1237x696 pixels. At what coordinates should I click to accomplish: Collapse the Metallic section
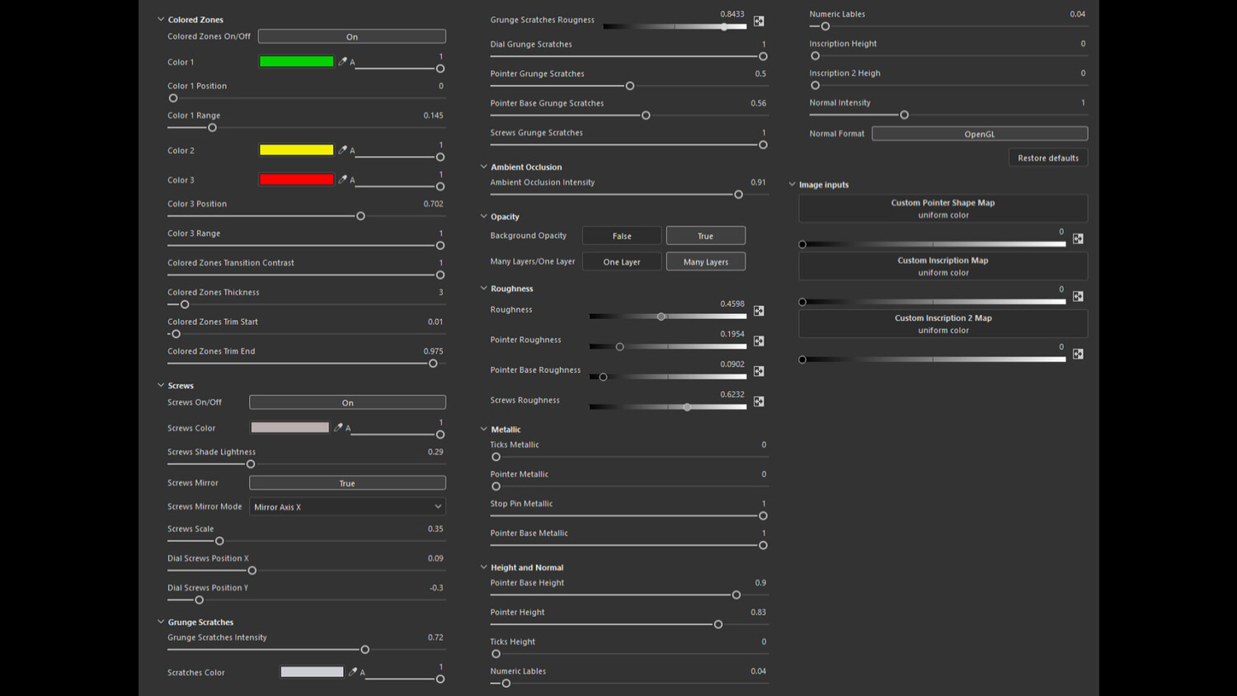[x=484, y=429]
